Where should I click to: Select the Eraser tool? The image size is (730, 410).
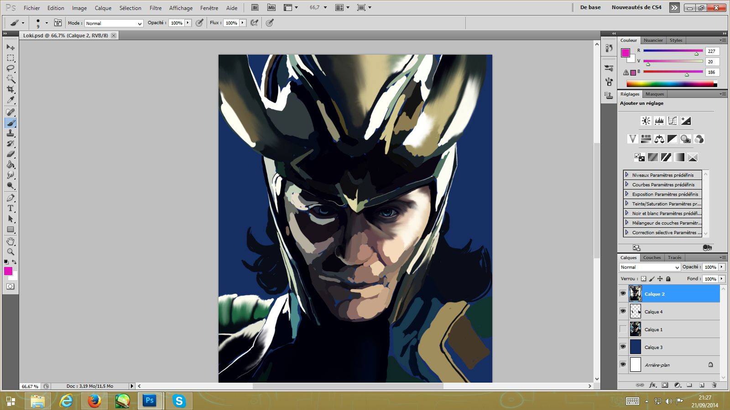click(10, 154)
